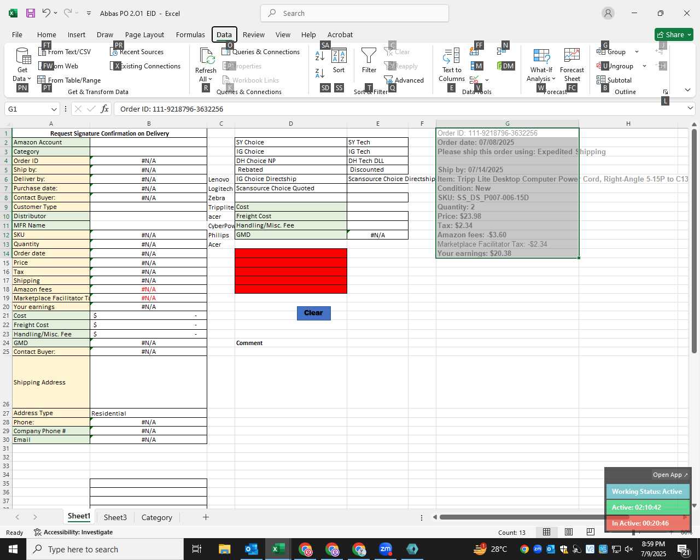Switch to the Sheet3 worksheet
This screenshot has width=700, height=560.
coord(115,517)
